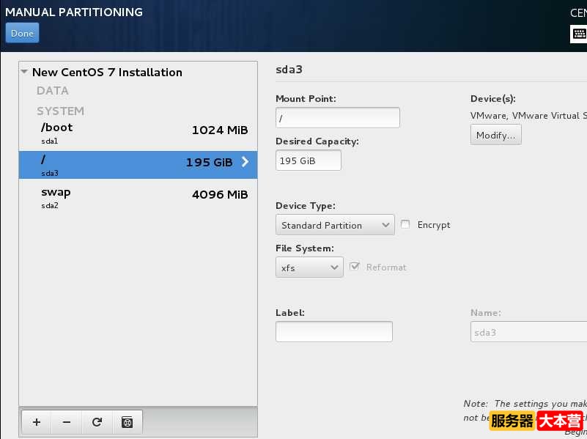Click the Name field showing sda3
This screenshot has width=587, height=439.
coord(528,332)
